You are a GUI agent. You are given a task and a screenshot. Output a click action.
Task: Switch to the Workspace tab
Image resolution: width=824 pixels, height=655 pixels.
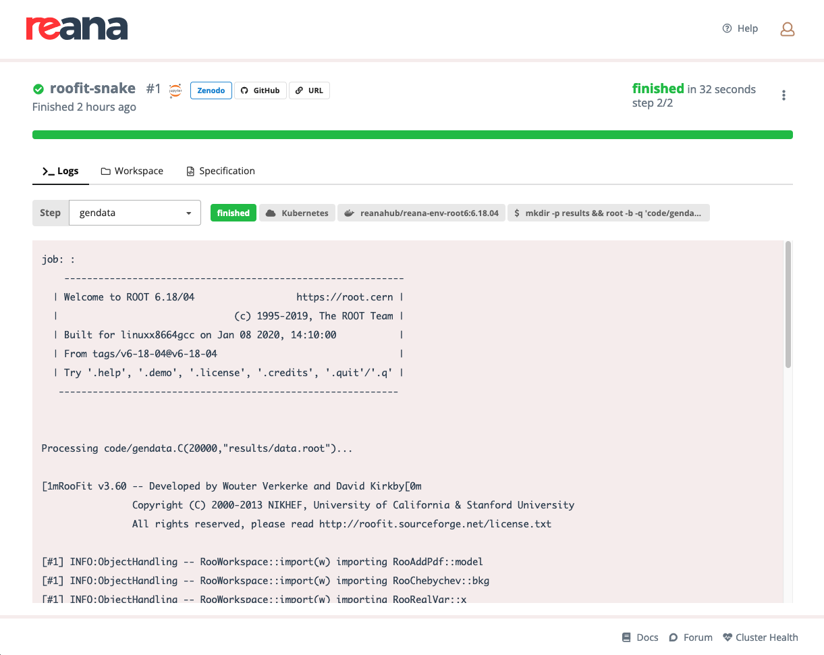pyautogui.click(x=132, y=171)
